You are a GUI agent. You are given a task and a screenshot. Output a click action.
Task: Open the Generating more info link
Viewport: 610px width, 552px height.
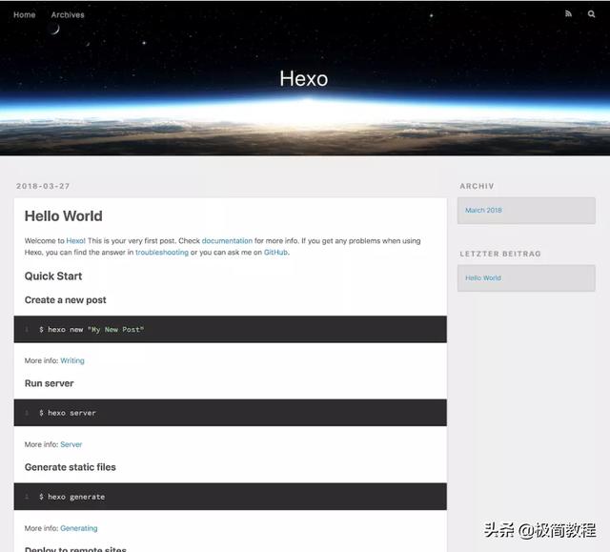point(79,528)
